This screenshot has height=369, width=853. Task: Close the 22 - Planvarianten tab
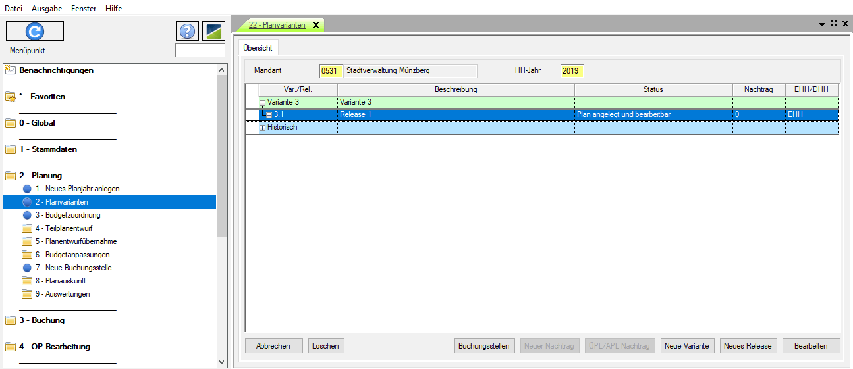[316, 25]
